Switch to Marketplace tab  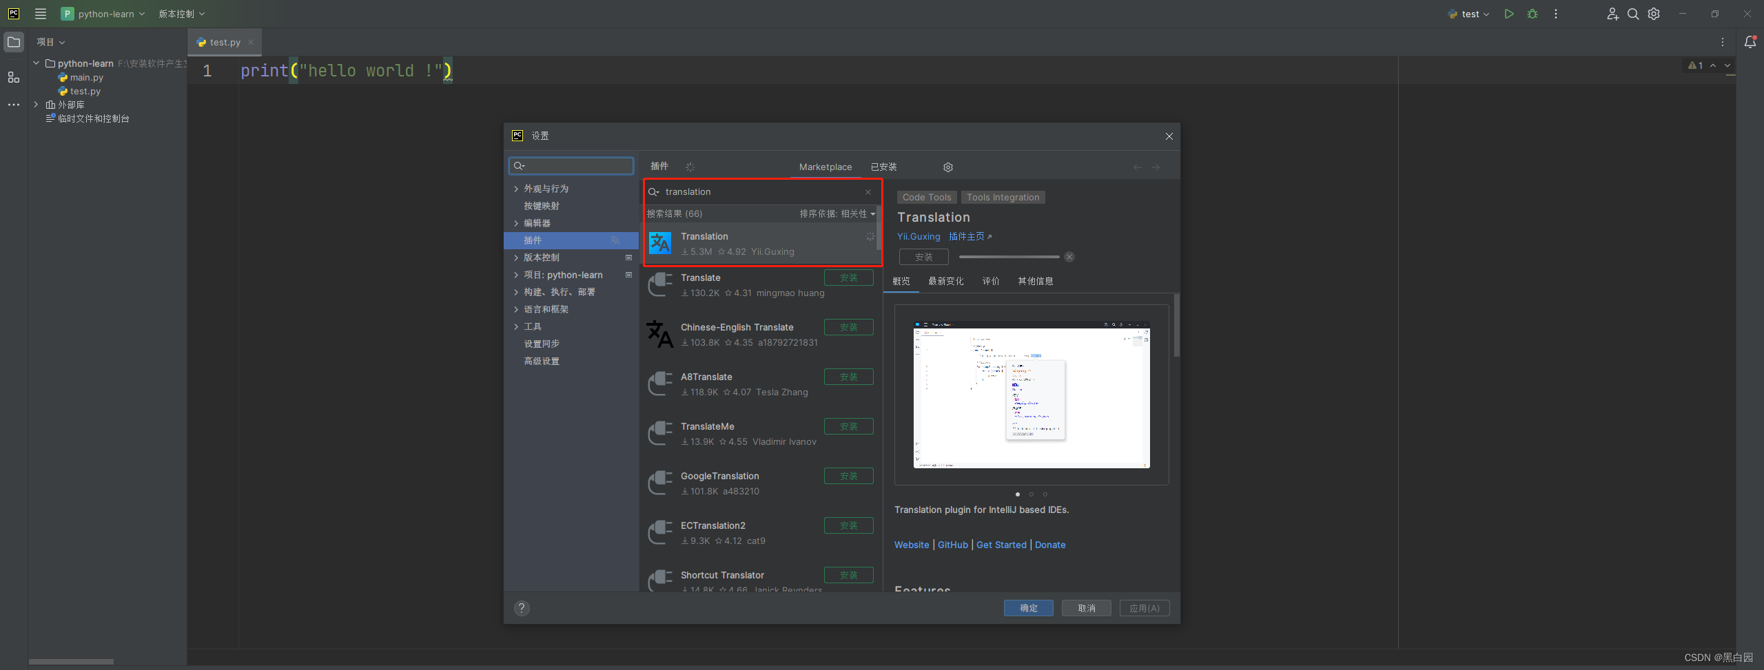pos(825,167)
